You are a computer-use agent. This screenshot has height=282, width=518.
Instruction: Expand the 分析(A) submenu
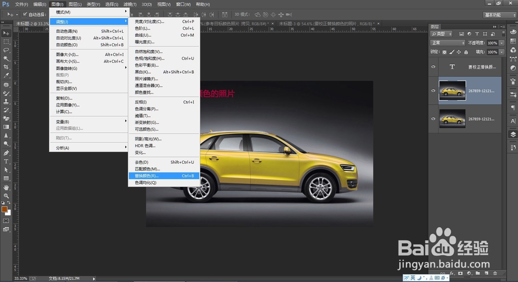click(89, 148)
